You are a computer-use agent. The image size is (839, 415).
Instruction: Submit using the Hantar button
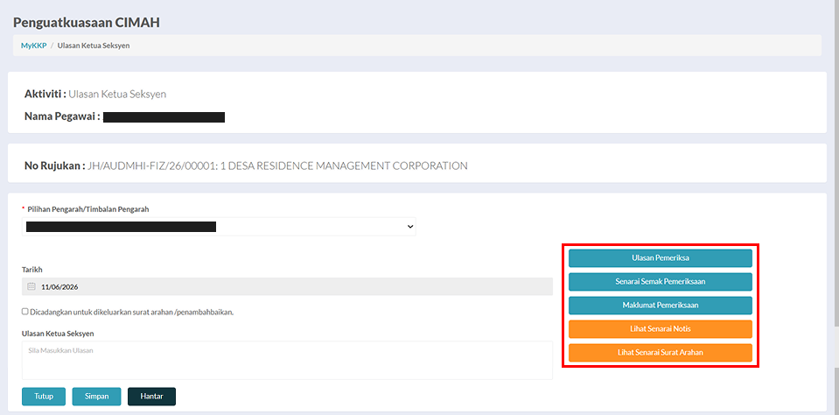tap(151, 397)
